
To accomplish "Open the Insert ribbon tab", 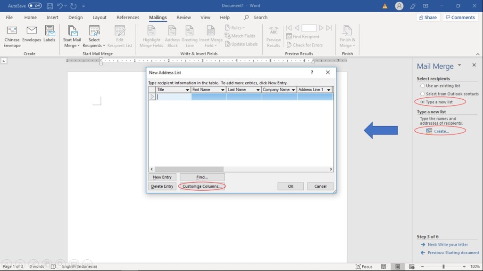I will [x=53, y=17].
